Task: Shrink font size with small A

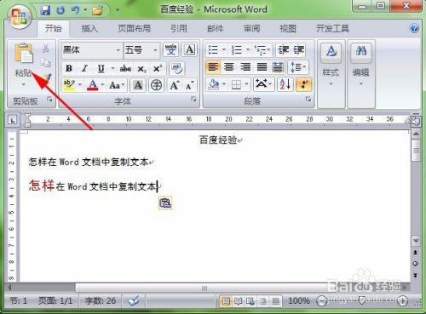Action: coord(189,85)
